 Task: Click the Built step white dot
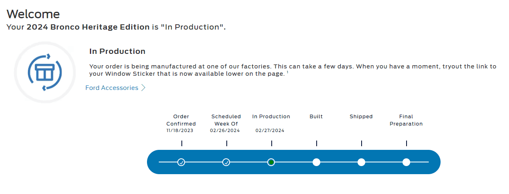pyautogui.click(x=317, y=162)
